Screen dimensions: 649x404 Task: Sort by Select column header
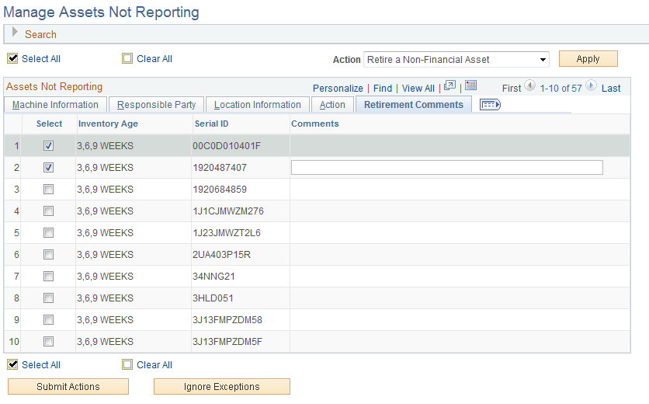point(49,124)
